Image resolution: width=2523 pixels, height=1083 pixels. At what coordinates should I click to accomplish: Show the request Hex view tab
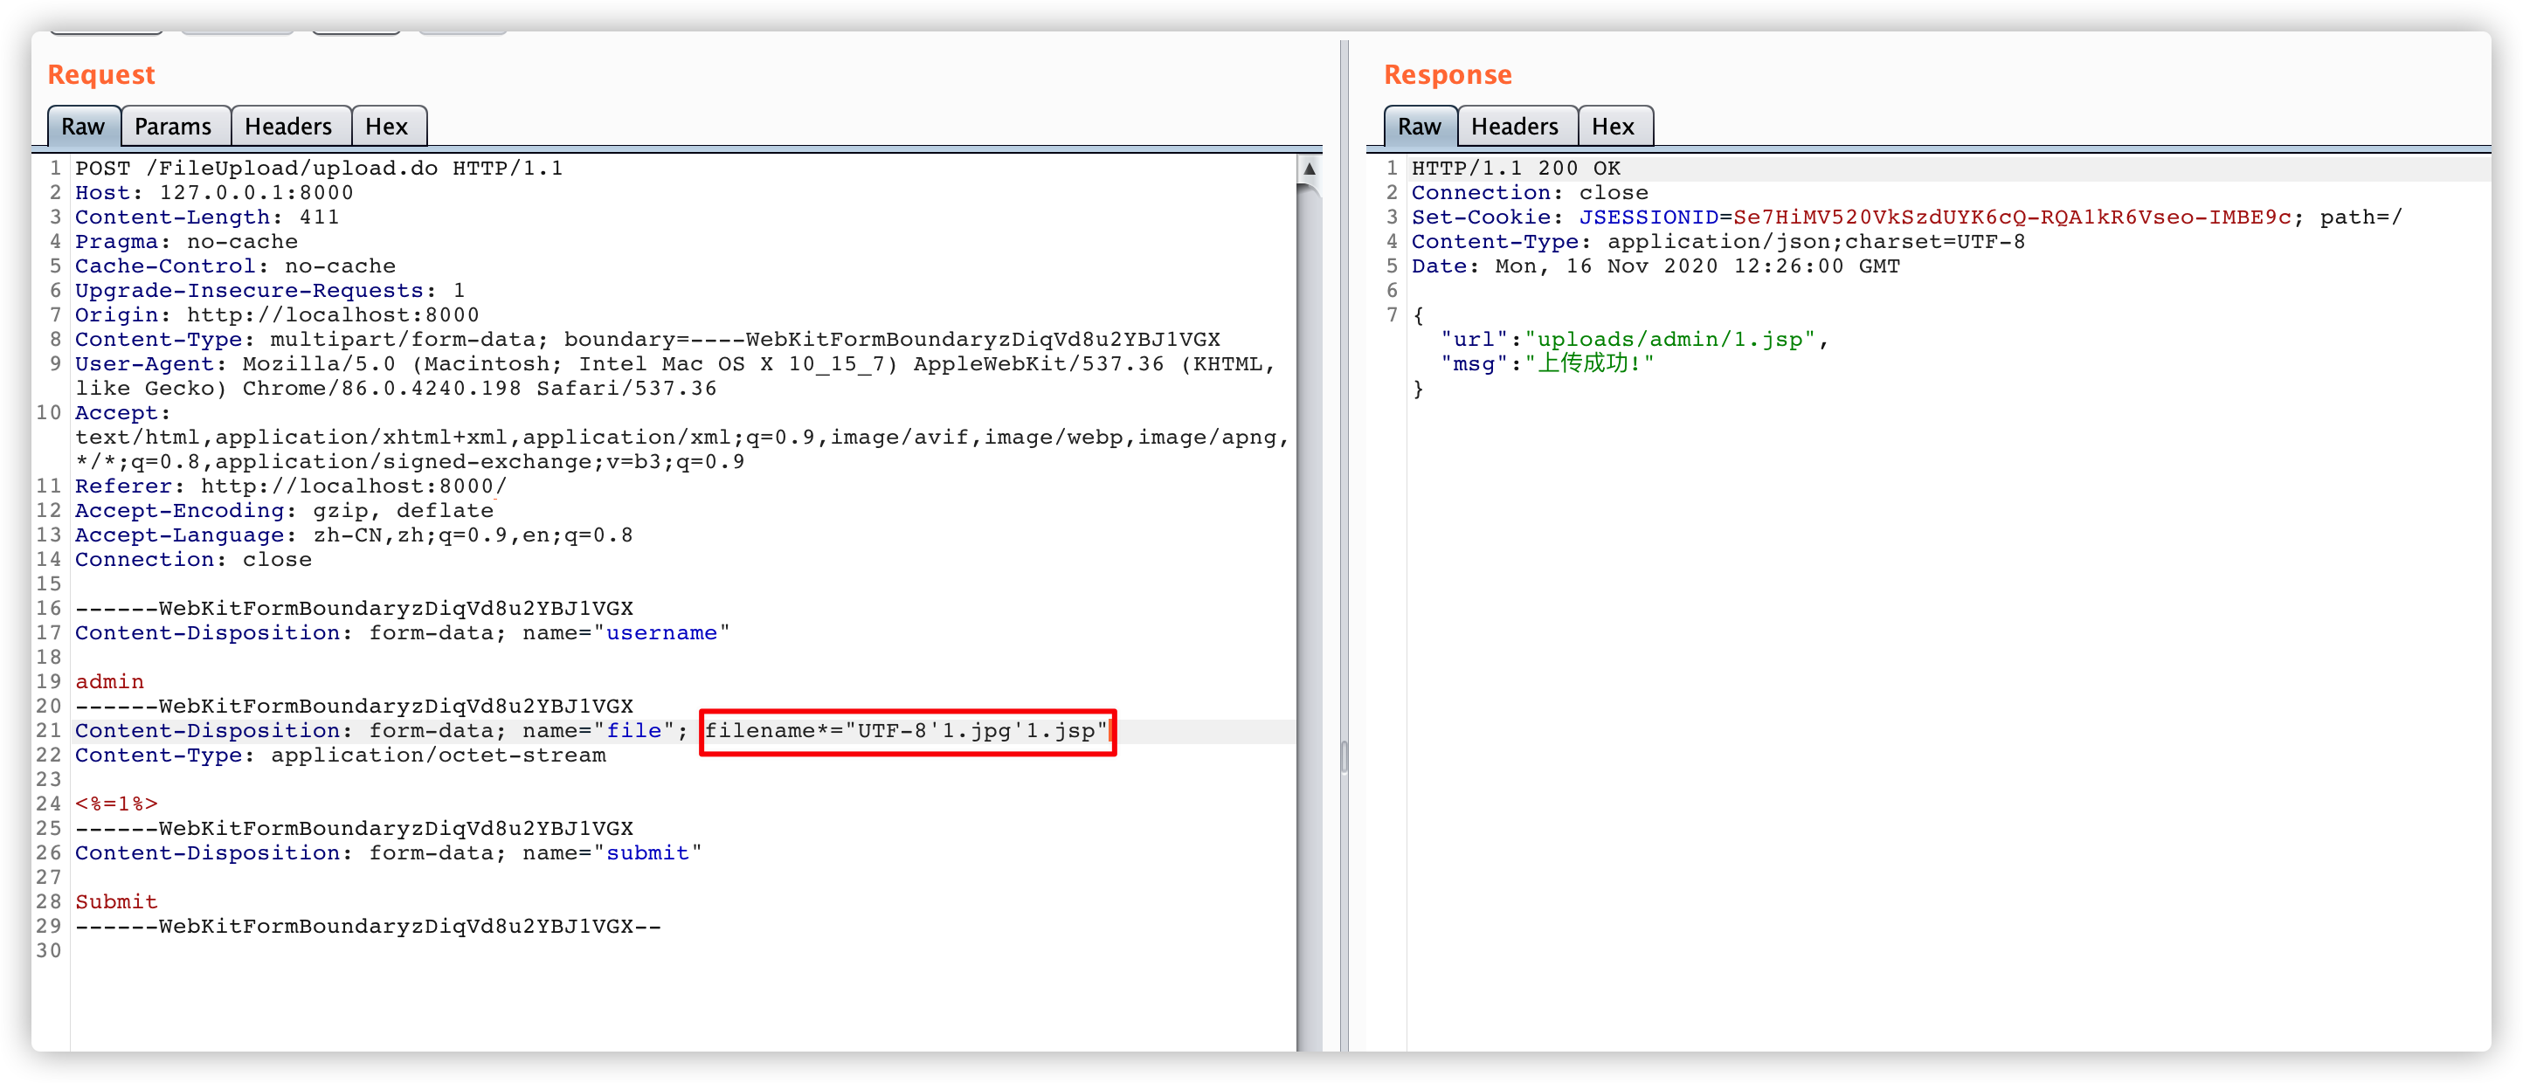tap(386, 127)
